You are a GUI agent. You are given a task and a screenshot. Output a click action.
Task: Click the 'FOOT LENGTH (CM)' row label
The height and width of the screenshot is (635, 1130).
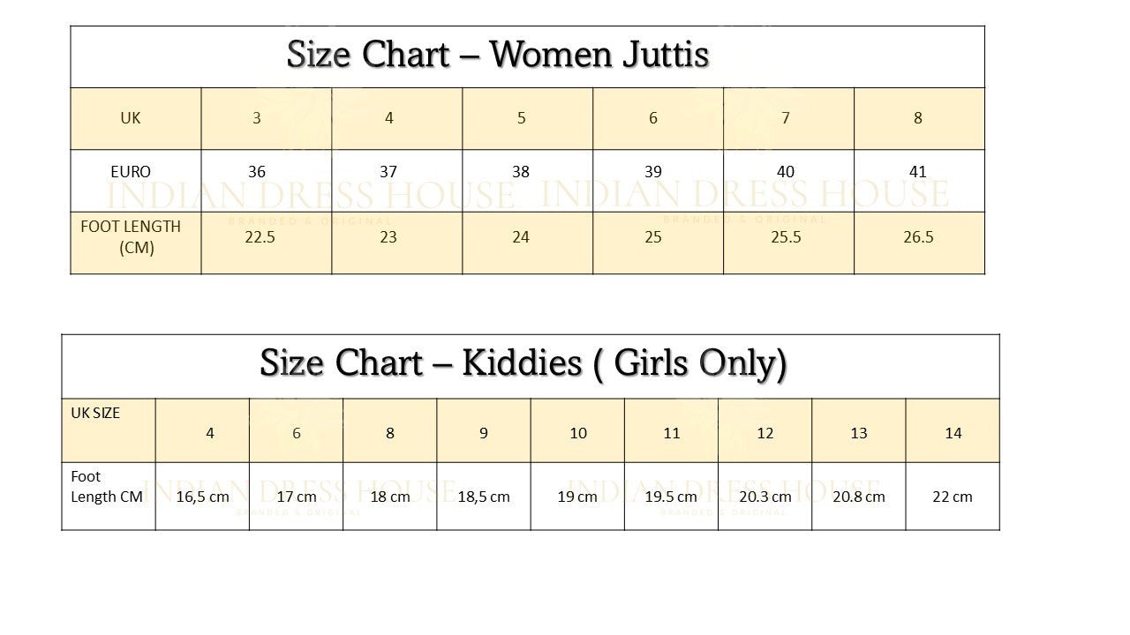click(131, 237)
